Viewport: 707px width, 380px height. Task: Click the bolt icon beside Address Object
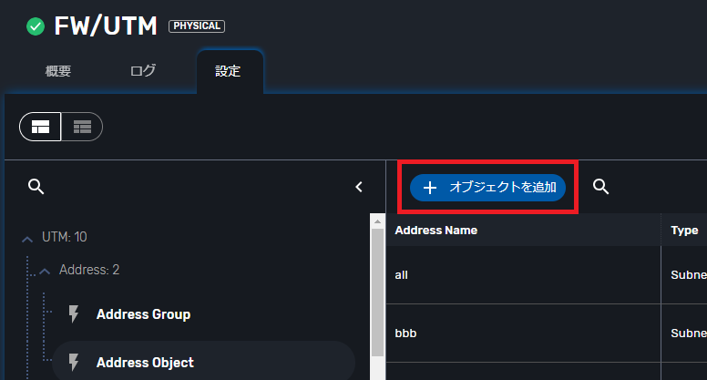[x=75, y=363]
